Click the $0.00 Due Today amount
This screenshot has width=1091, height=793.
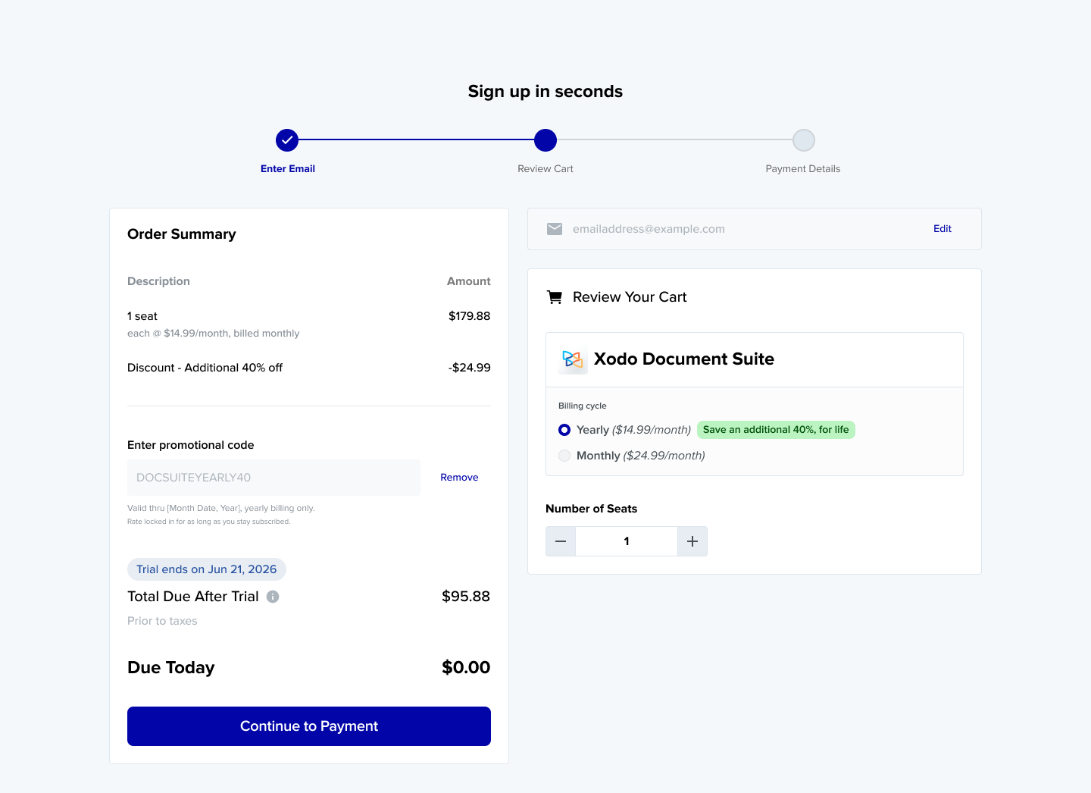(x=466, y=667)
